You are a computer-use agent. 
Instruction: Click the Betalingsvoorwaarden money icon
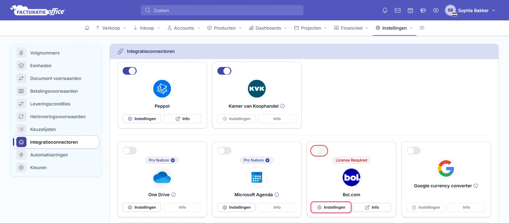pos(21,91)
